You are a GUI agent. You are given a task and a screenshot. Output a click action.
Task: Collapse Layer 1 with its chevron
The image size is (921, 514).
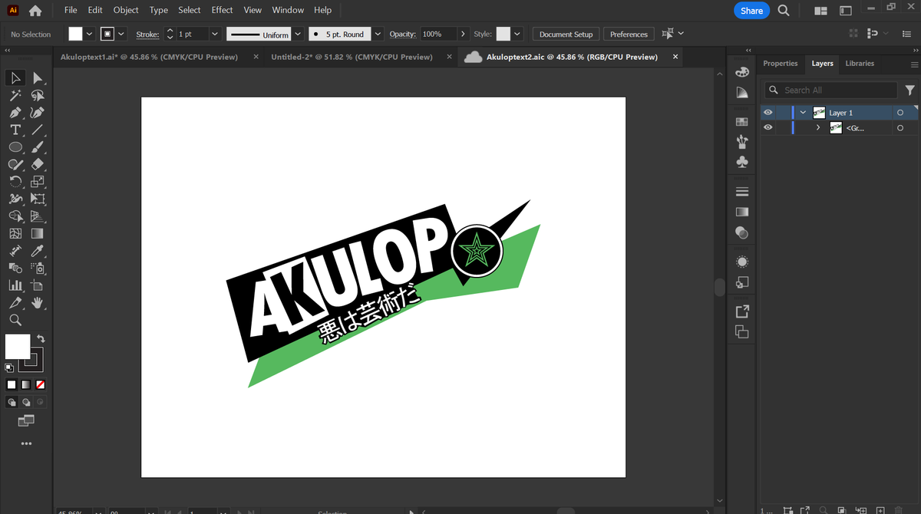(803, 113)
